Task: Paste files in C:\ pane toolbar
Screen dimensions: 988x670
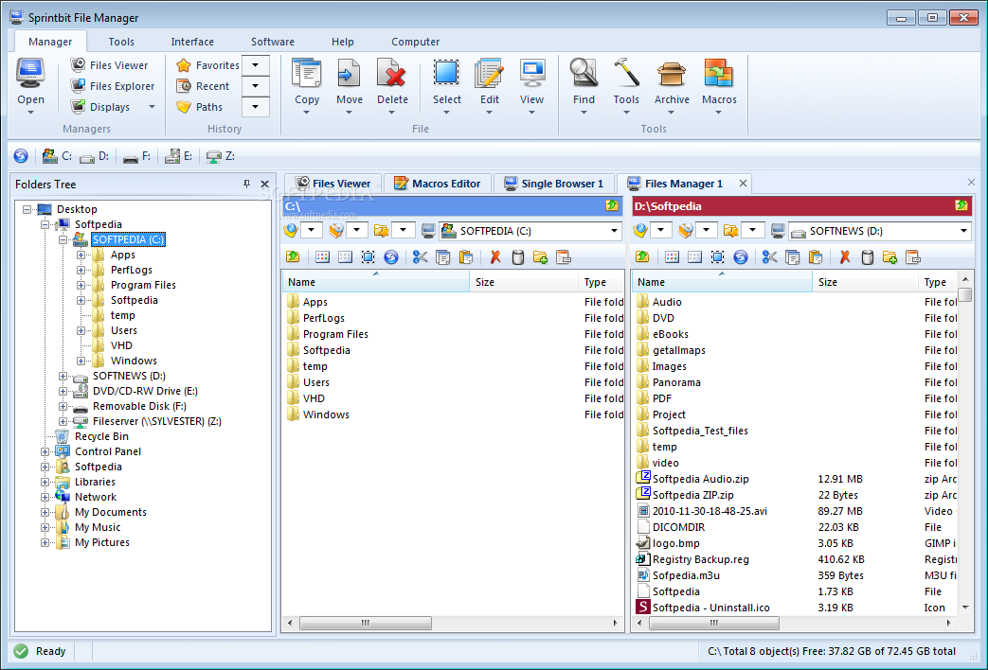Action: point(466,256)
